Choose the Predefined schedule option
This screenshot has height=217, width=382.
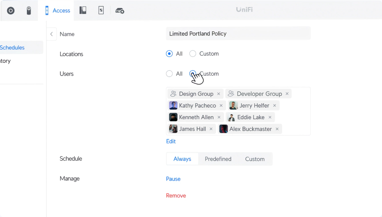click(x=218, y=159)
